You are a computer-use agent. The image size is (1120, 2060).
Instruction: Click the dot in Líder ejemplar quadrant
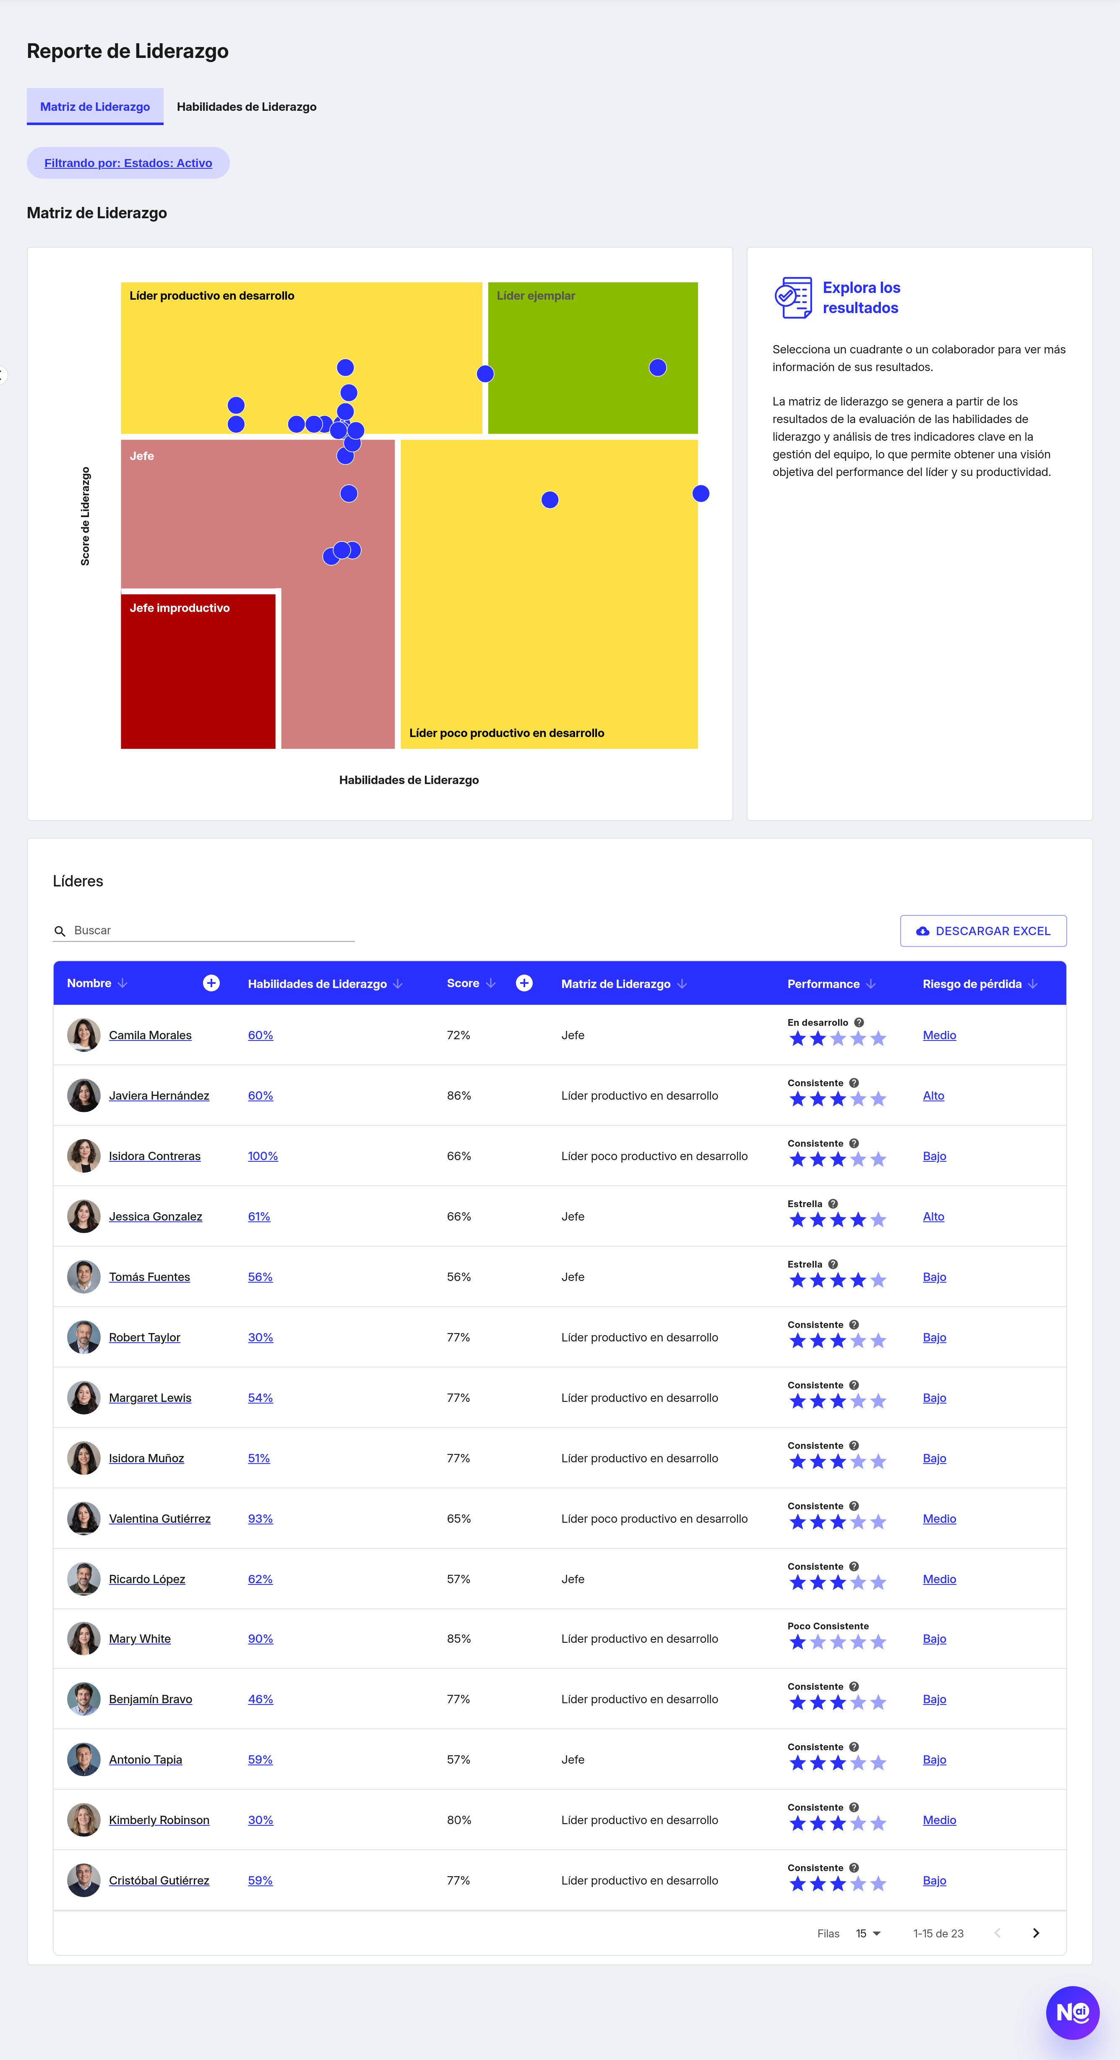pos(658,367)
